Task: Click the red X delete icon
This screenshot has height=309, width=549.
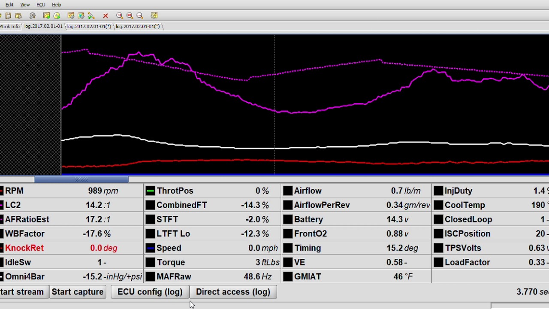Action: point(106,15)
